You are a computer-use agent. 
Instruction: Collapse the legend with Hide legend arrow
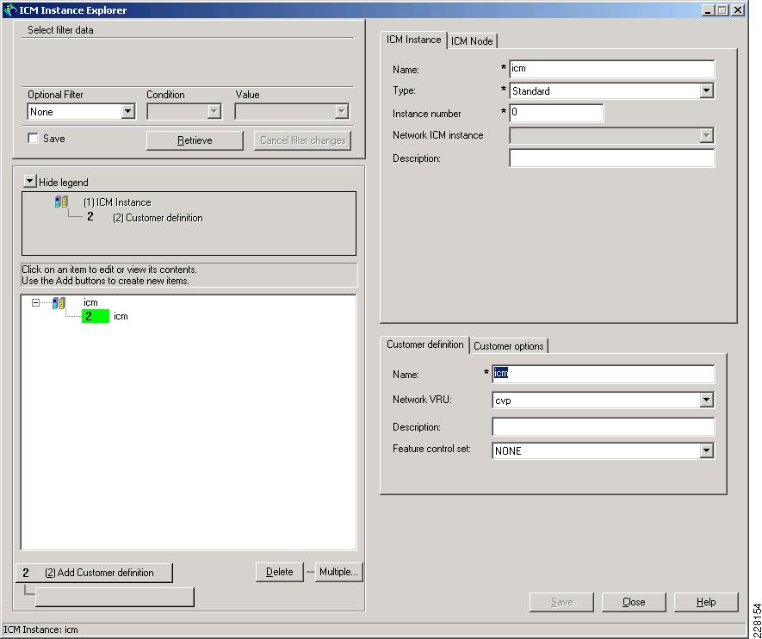pyautogui.click(x=29, y=181)
